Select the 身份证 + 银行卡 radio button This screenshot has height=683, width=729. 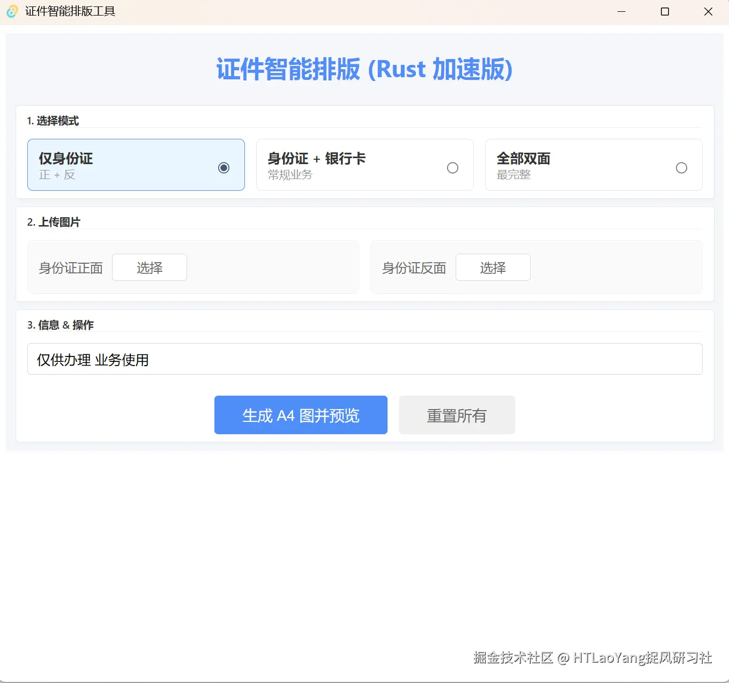tap(452, 168)
